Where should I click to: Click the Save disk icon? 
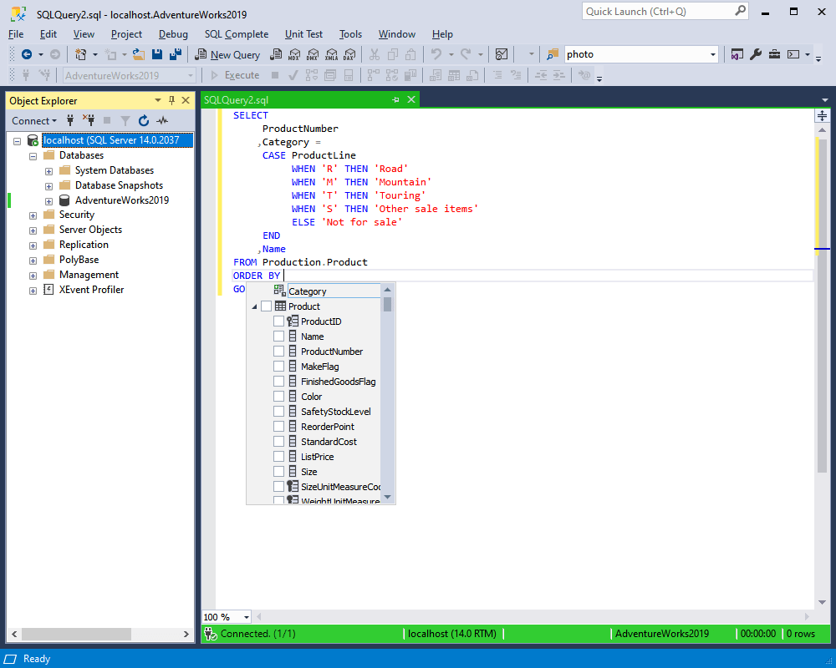(x=157, y=54)
